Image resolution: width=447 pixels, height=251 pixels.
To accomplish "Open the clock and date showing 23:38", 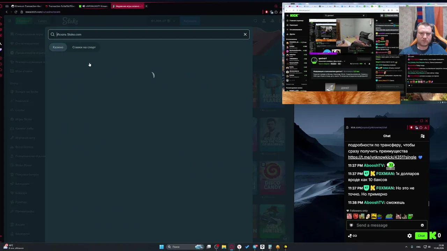I will [438, 247].
